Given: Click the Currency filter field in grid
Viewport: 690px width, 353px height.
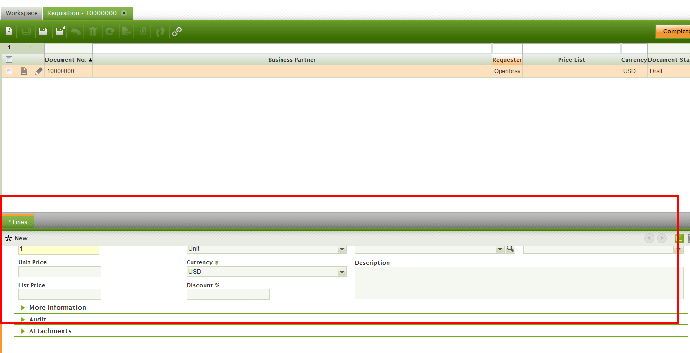Looking at the screenshot, I should (x=634, y=48).
